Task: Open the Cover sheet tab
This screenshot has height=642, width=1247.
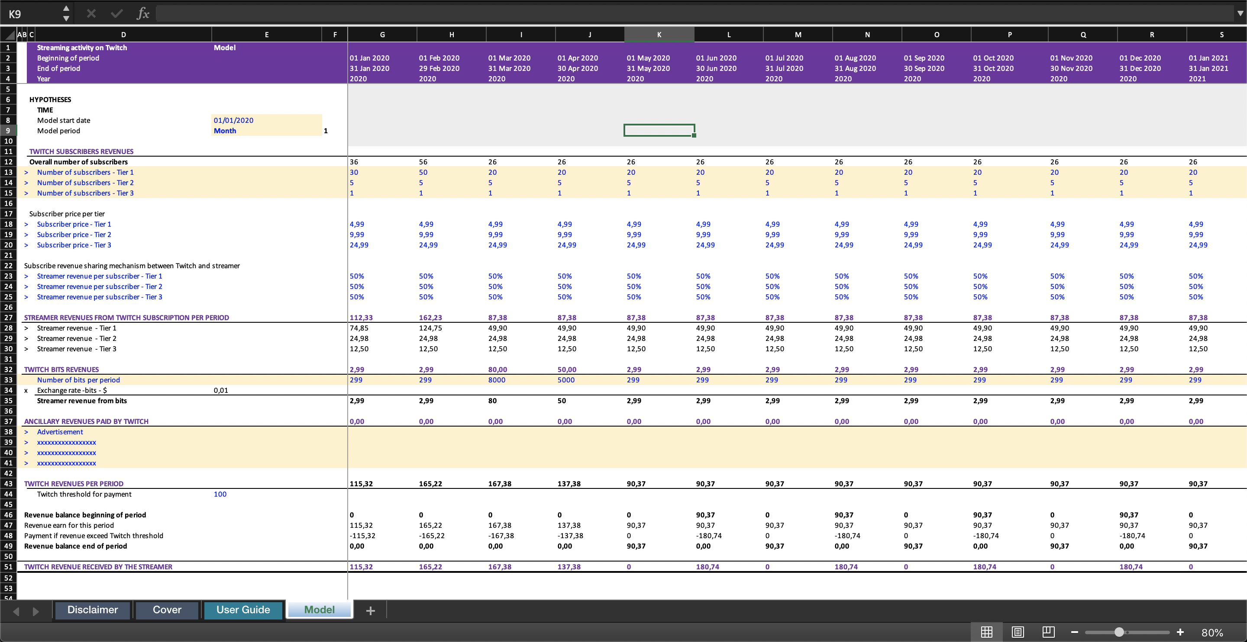Action: tap(167, 610)
